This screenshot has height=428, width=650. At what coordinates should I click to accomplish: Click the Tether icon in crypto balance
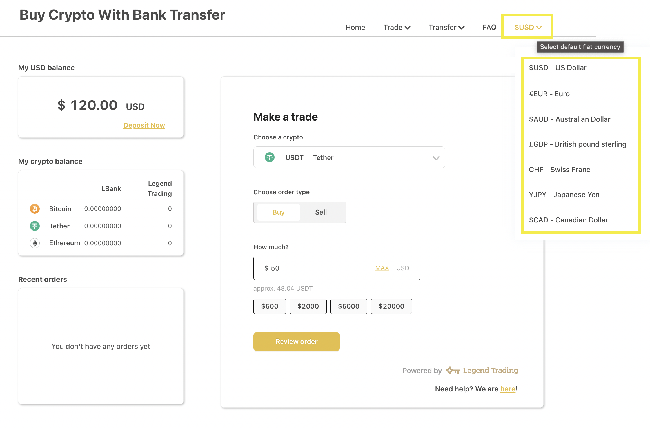tap(35, 226)
